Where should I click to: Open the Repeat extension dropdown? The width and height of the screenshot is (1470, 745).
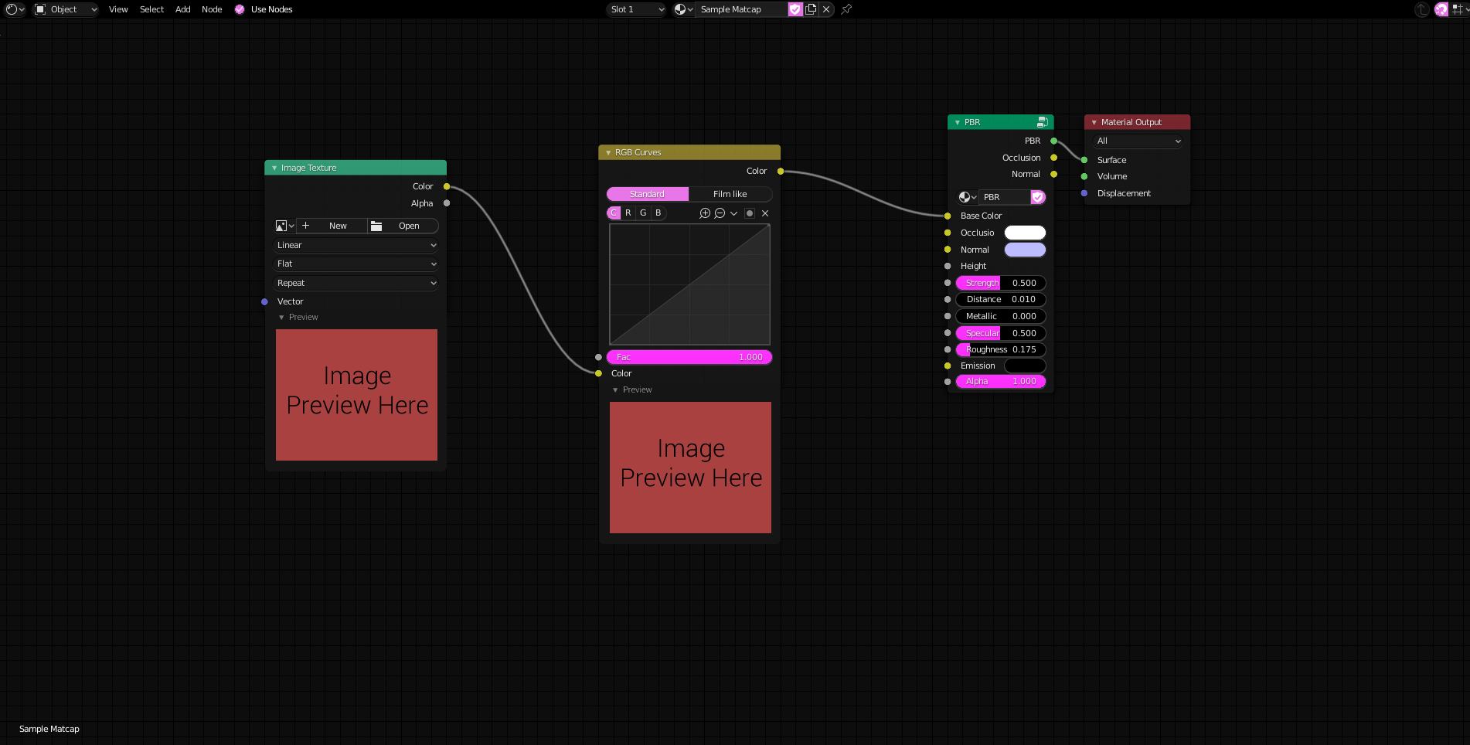356,283
